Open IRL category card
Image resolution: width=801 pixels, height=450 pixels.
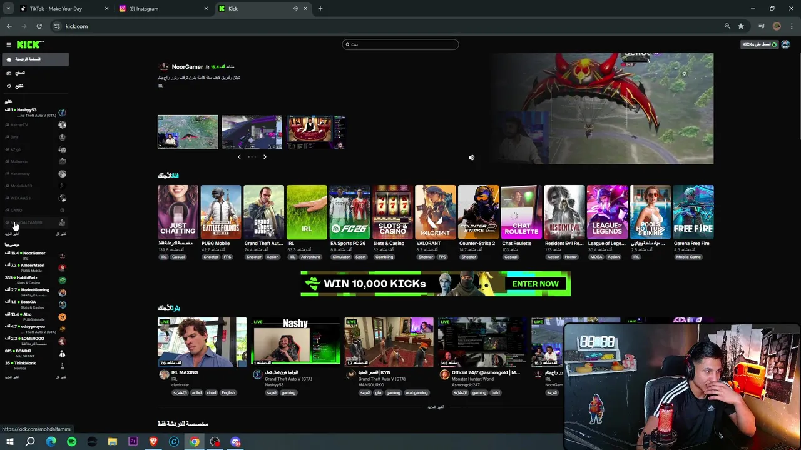307,212
